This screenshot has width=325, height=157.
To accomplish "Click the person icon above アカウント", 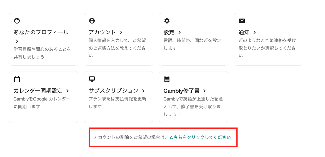I will pos(92,21).
